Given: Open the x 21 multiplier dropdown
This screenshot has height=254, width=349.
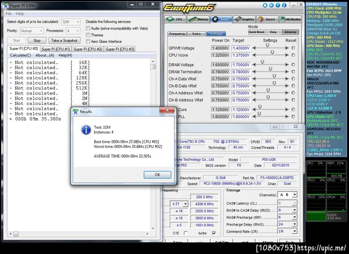Looking at the screenshot, I should click(179, 204).
